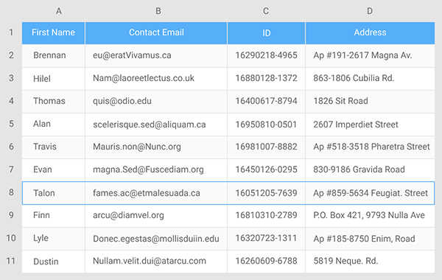
Task: Click the Donec.egestas@mollisduiin.edu cell
Action: (x=156, y=239)
